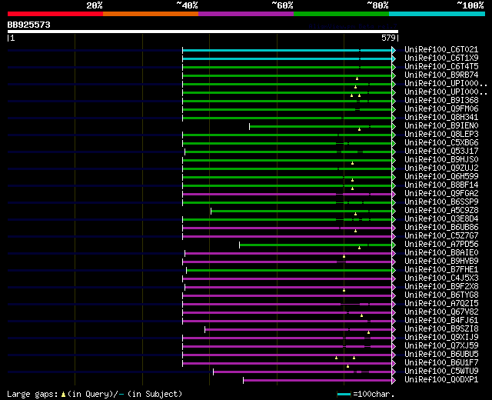
Task: Select the UniRef100_Q0DXP1 label
Action: coord(441,380)
